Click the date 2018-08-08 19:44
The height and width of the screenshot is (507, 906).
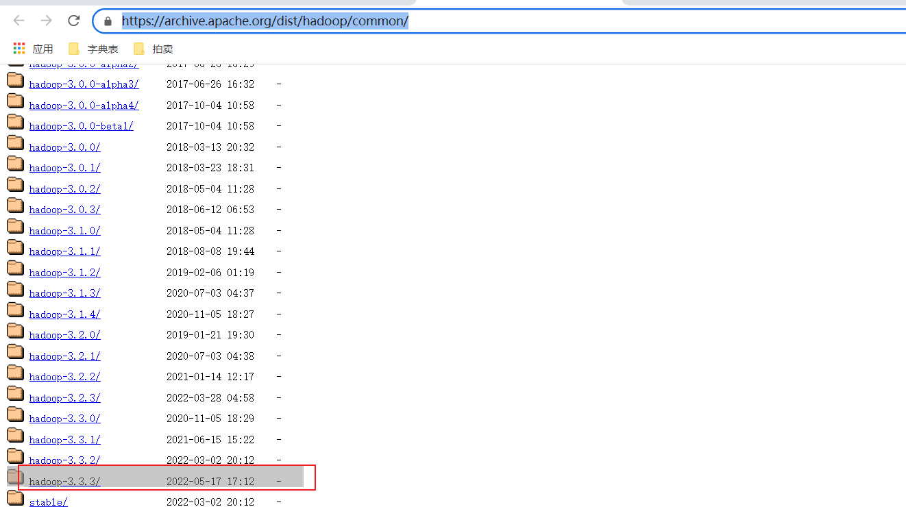[x=210, y=251]
